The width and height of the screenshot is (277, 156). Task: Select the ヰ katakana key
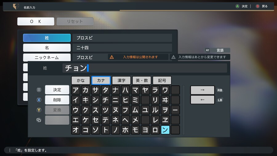point(165,100)
